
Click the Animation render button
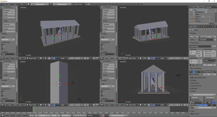(203, 37)
